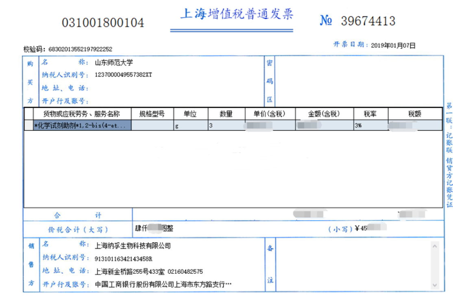Click the unit cell showing g
The image size is (453, 297).
pyautogui.click(x=190, y=126)
